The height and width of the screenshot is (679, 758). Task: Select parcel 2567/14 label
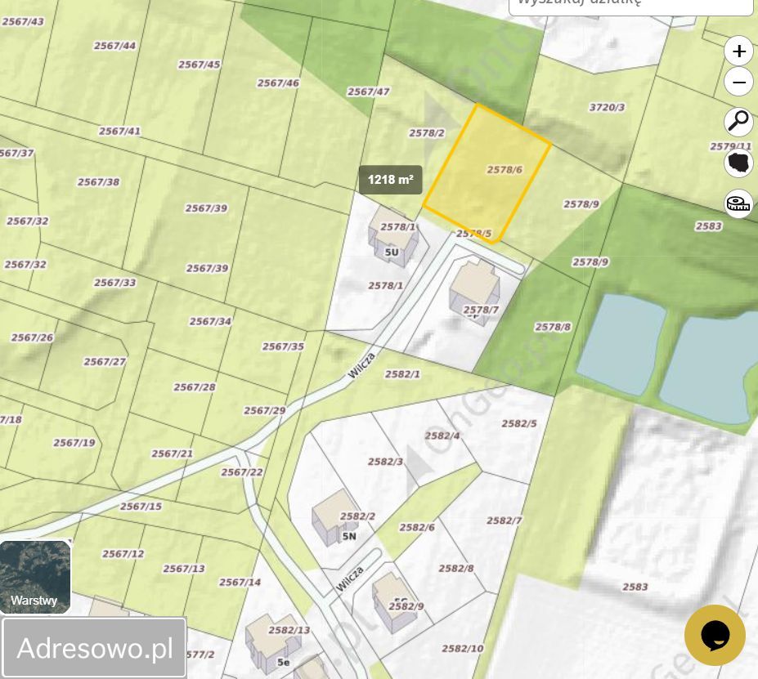240,583
